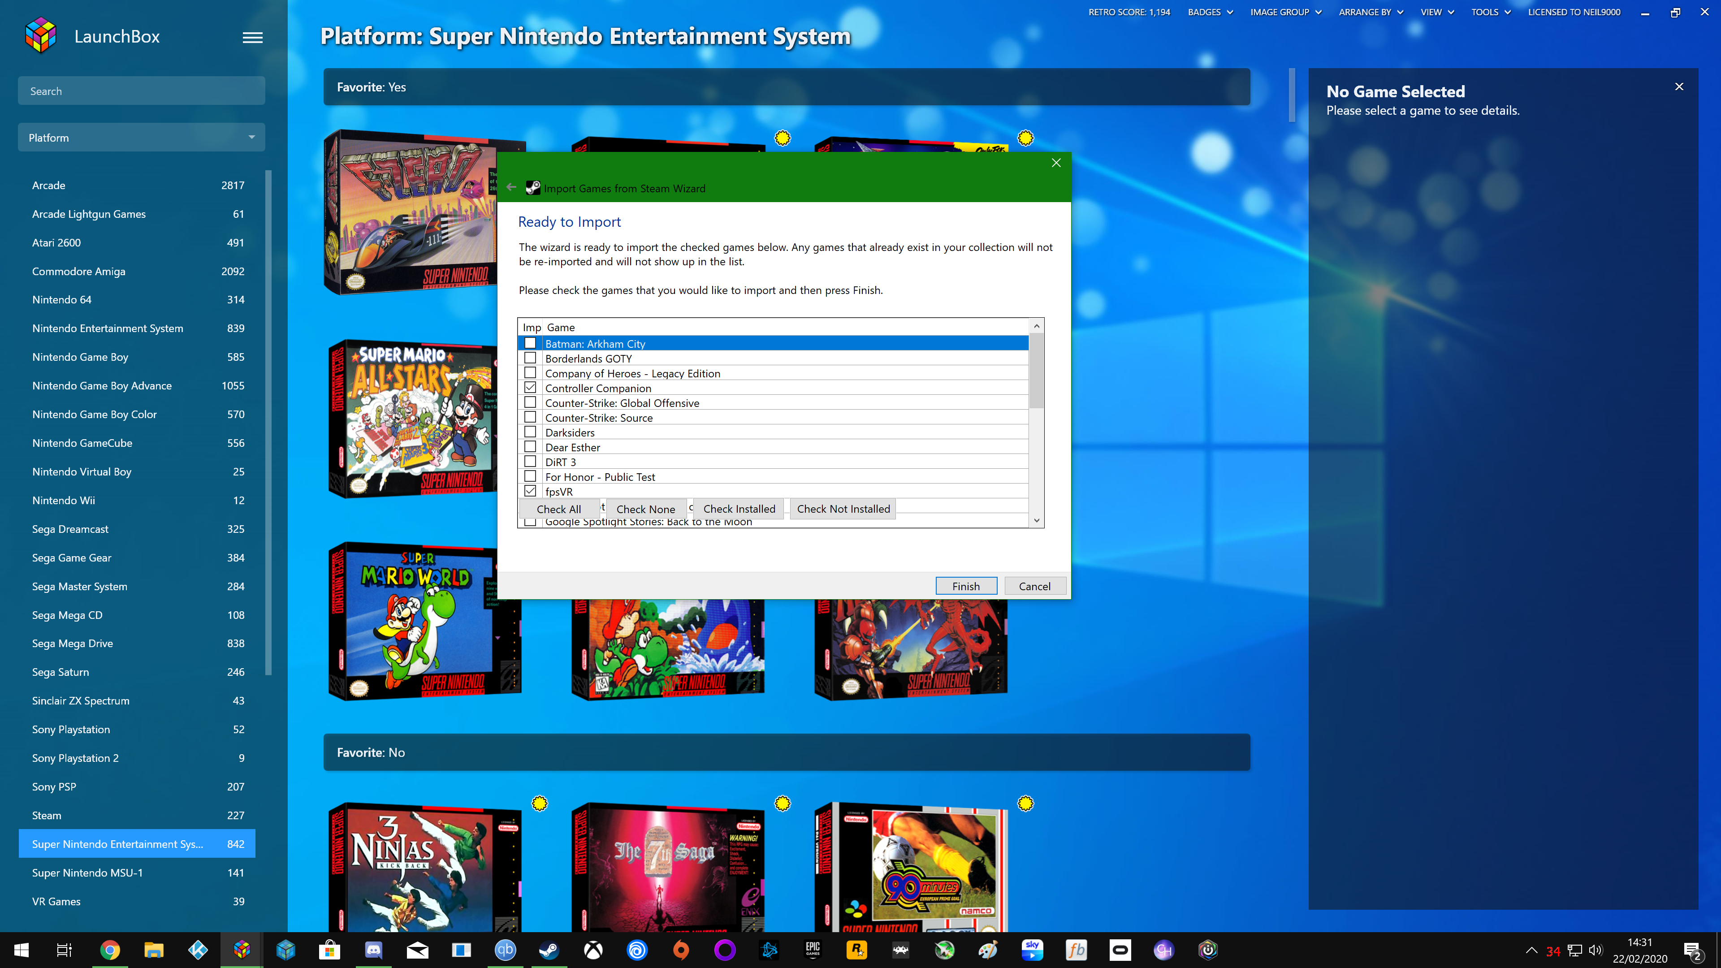Screen dimensions: 1721x968
Task: Expand the Badges menu
Action: tap(1210, 12)
